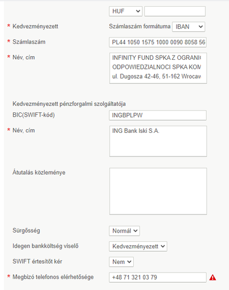Click the red warning triangle icon

[x=213, y=278]
